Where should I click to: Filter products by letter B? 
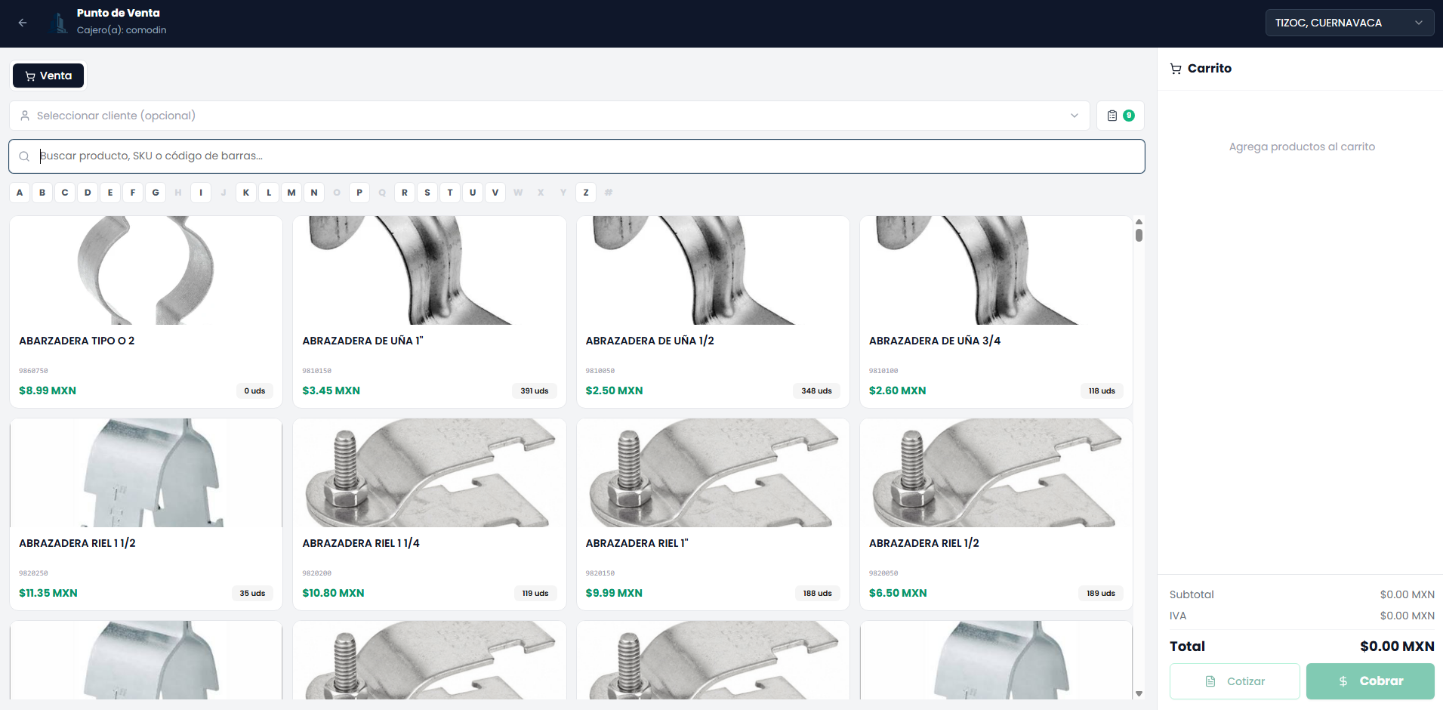42,193
